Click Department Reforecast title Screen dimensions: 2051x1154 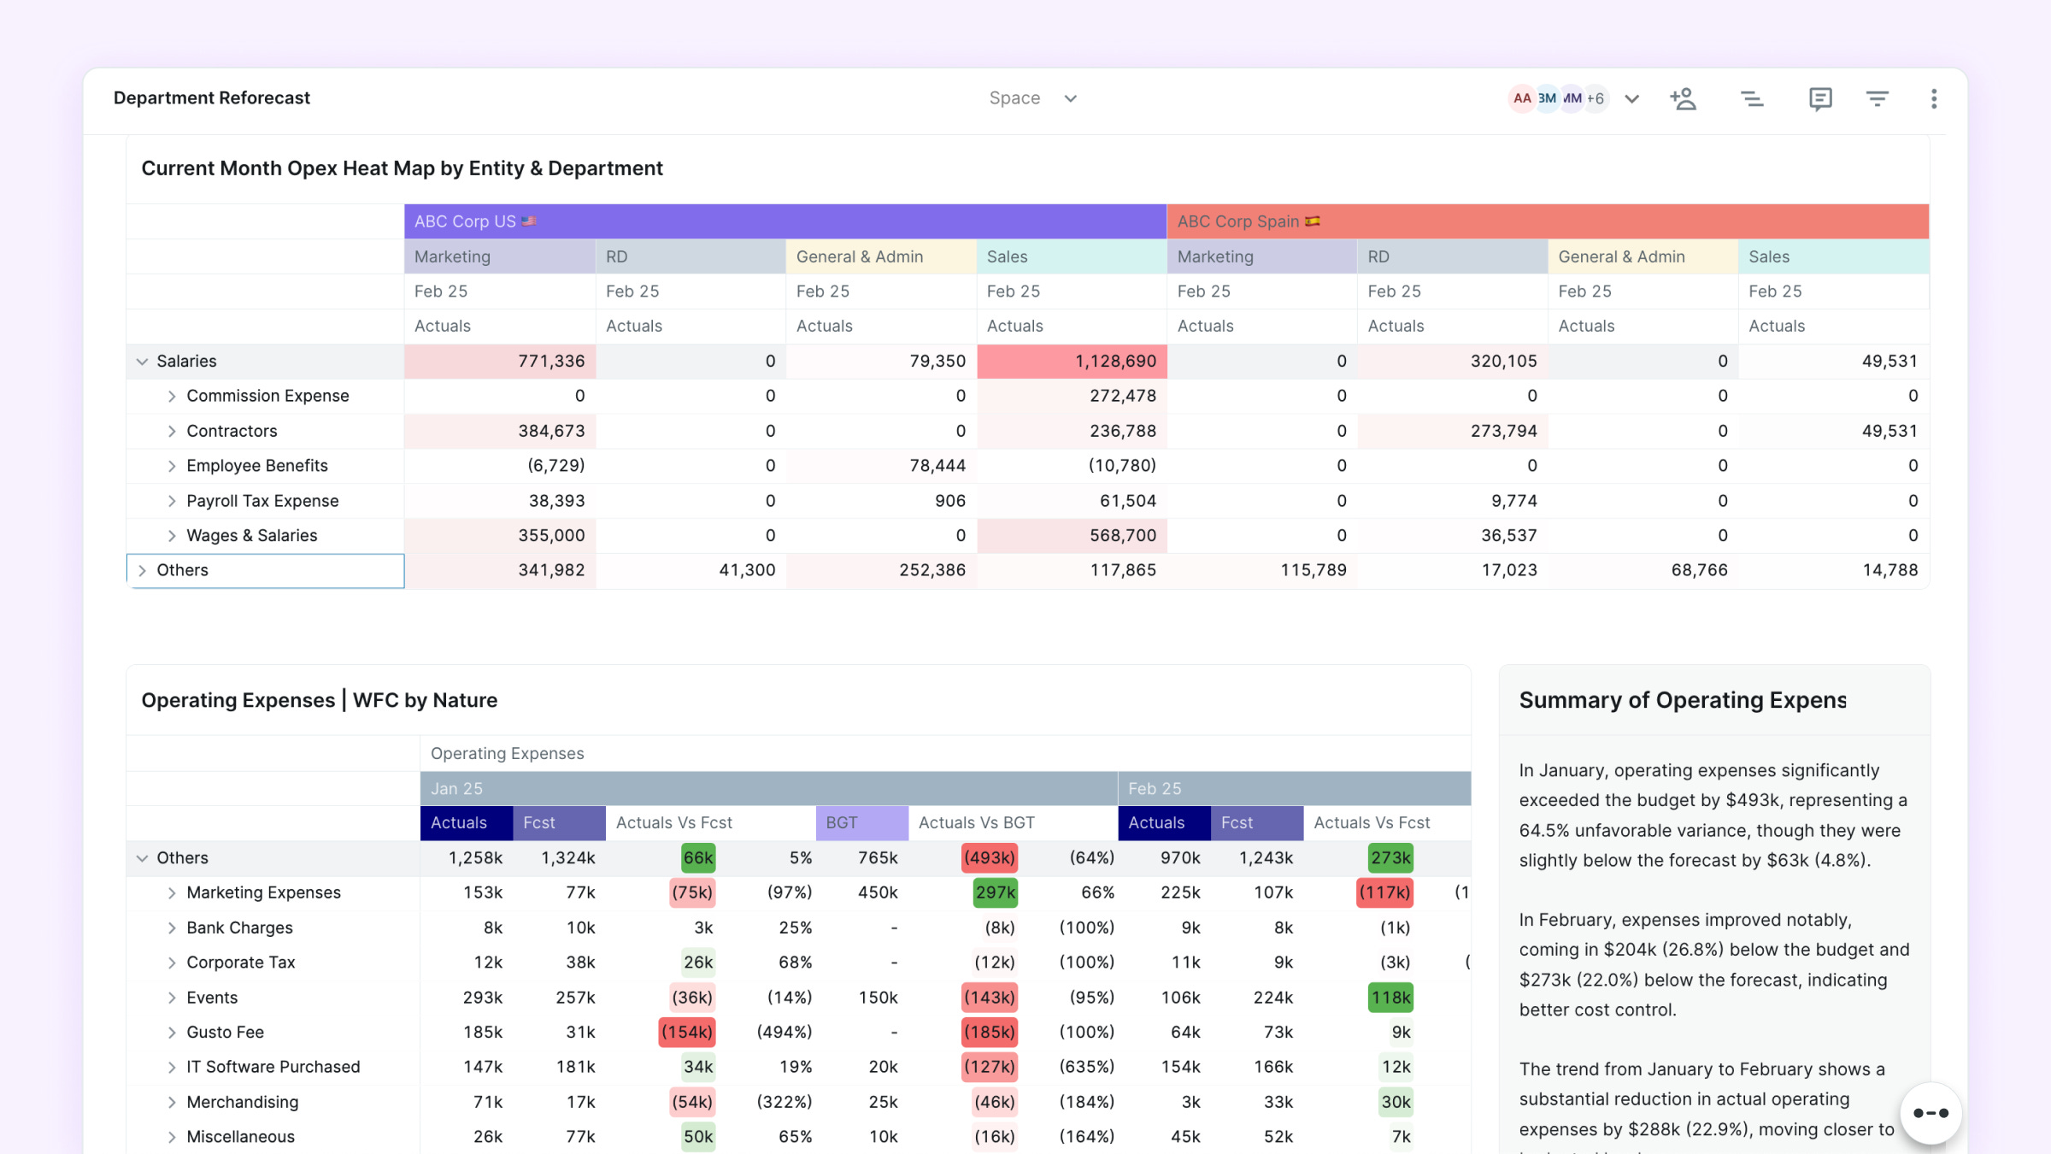(212, 98)
